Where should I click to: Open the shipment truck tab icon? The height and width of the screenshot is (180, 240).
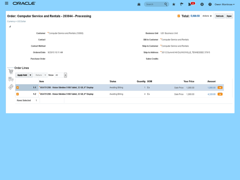pos(11,79)
